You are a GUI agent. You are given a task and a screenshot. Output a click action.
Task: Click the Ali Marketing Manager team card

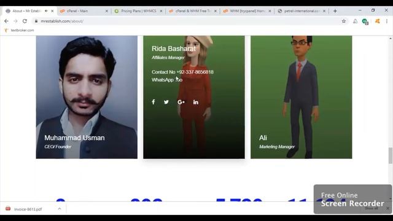[x=302, y=97]
